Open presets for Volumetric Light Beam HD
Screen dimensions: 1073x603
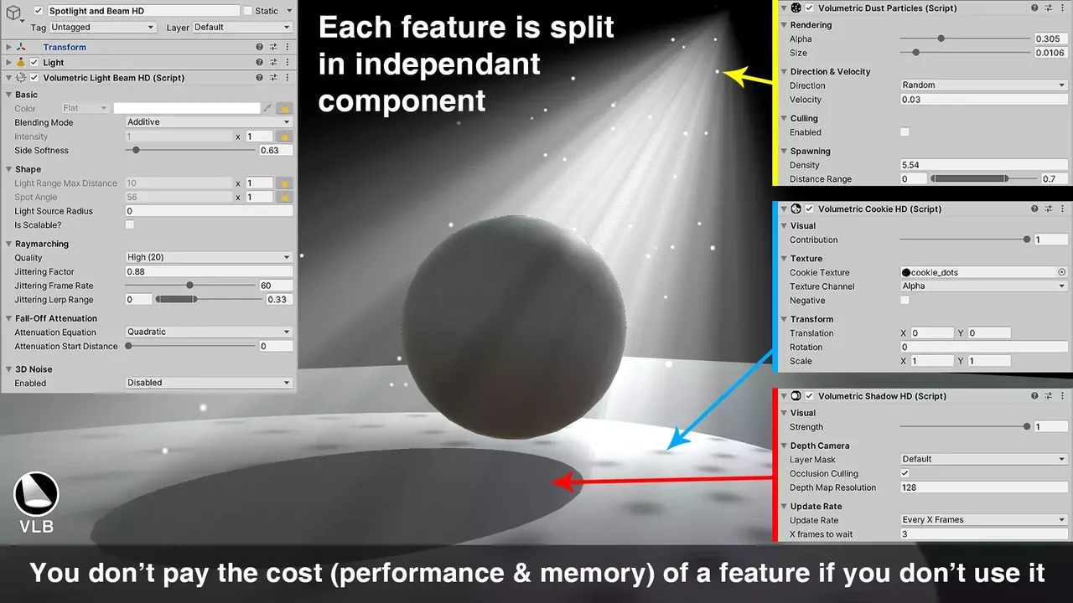click(273, 78)
